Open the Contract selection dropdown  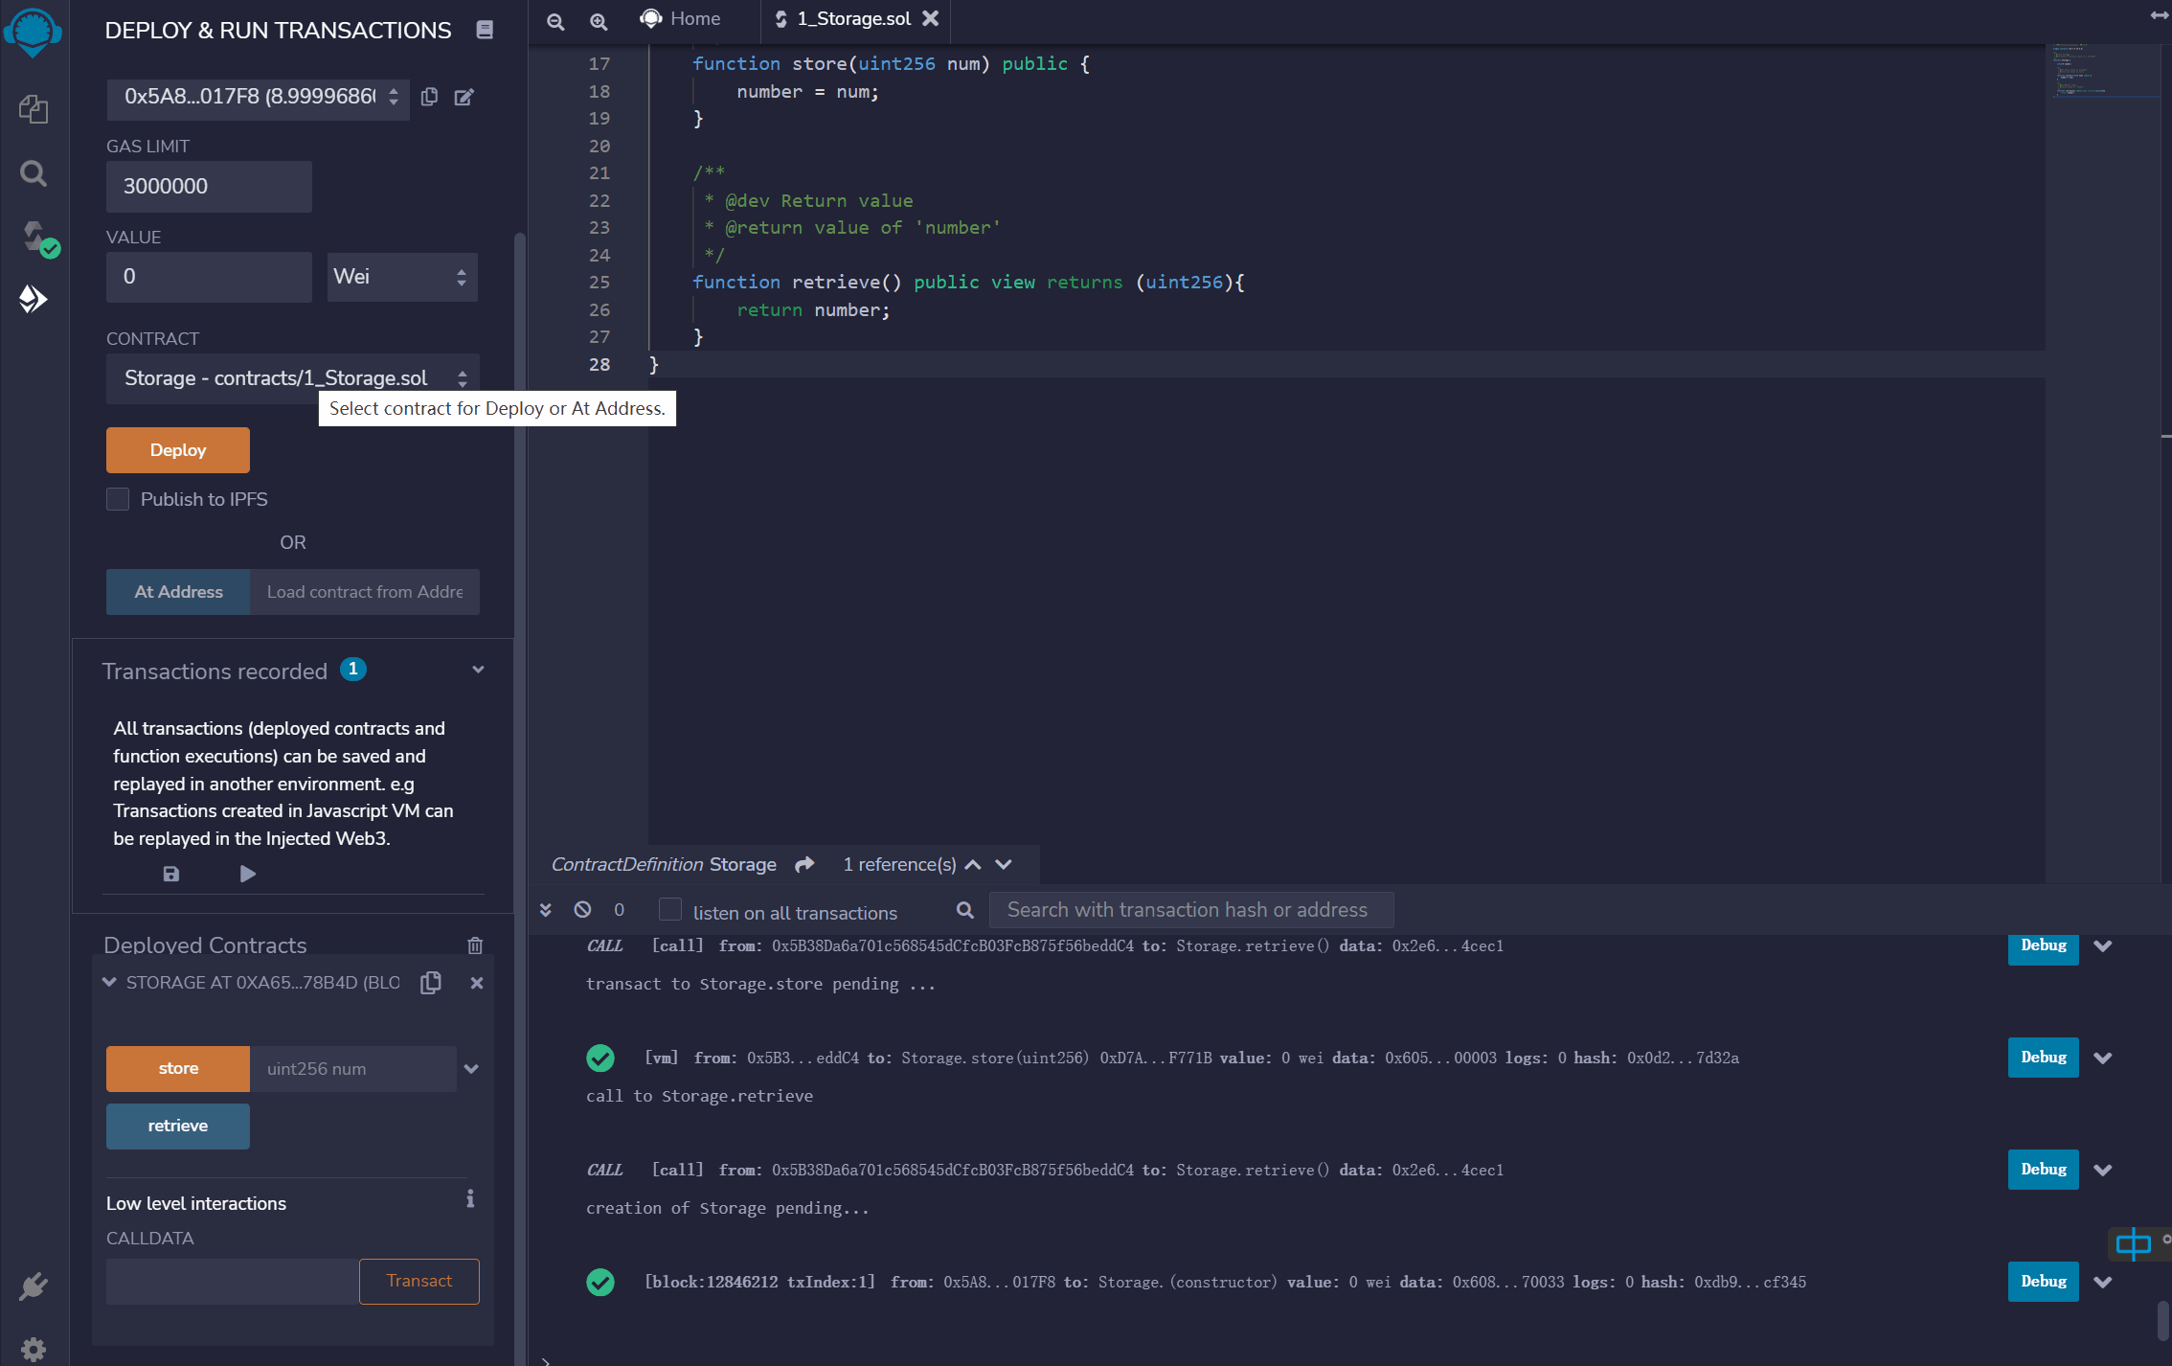[292, 378]
